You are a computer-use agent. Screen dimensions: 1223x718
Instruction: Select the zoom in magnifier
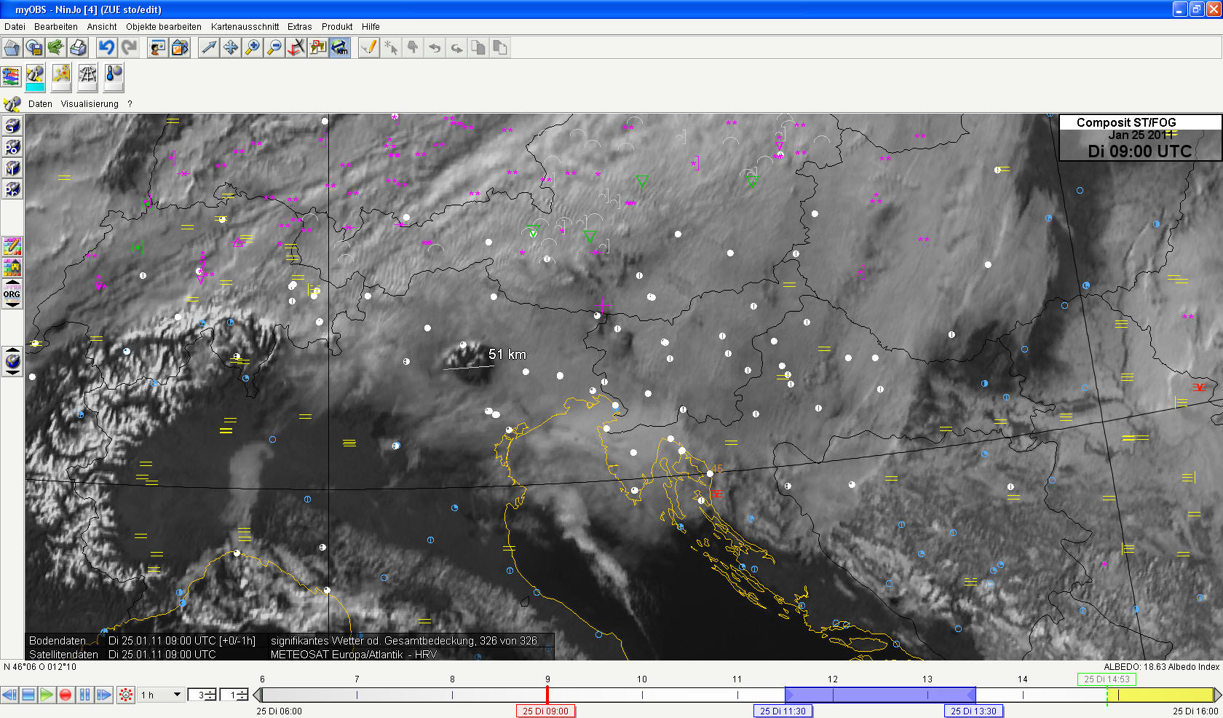pos(253,48)
